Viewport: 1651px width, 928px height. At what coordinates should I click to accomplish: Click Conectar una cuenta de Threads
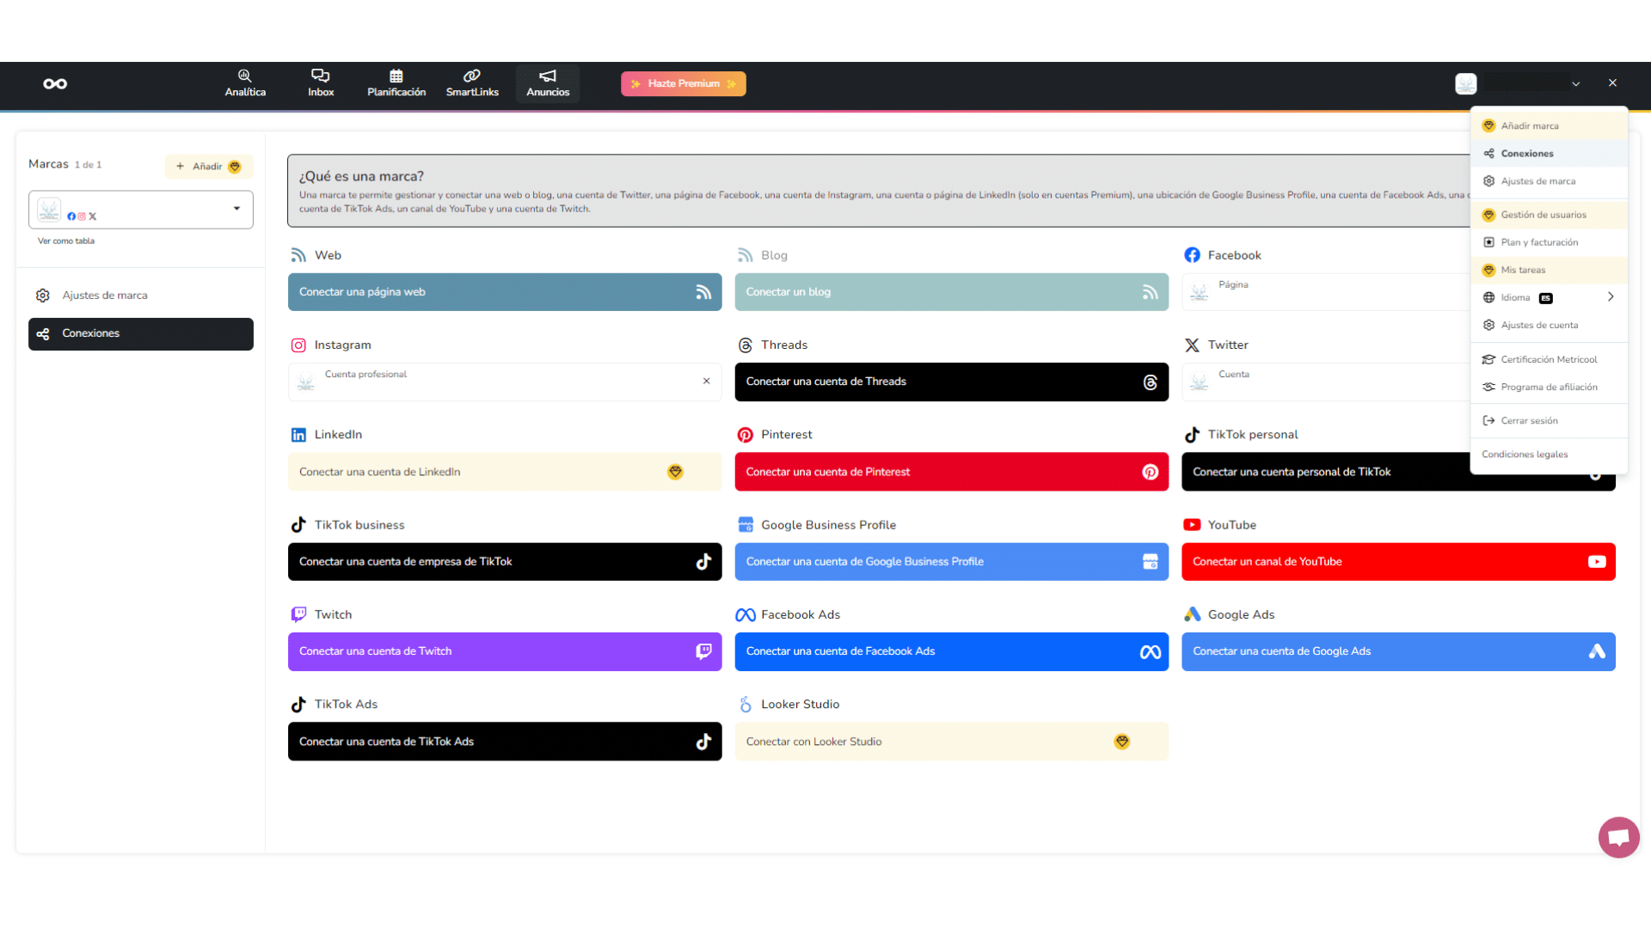pyautogui.click(x=952, y=382)
